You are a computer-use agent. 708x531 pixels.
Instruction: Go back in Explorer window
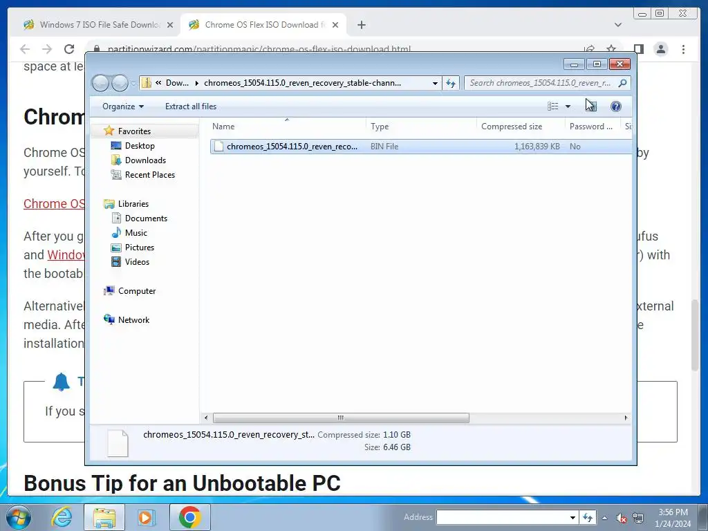(100, 83)
